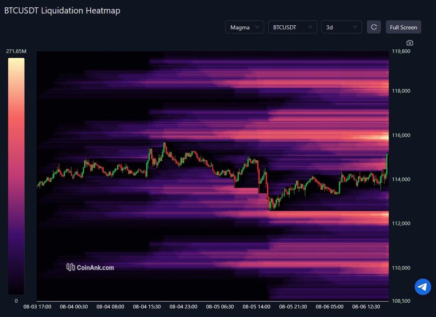Take a snapshot with the camera icon
The width and height of the screenshot is (436, 317).
409,43
